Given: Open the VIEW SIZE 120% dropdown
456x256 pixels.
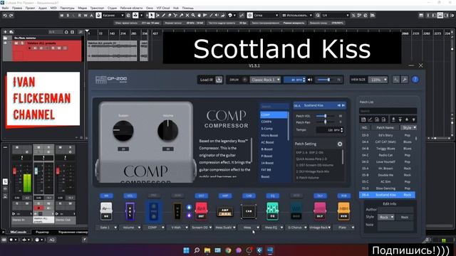Looking at the screenshot, I should pos(378,80).
